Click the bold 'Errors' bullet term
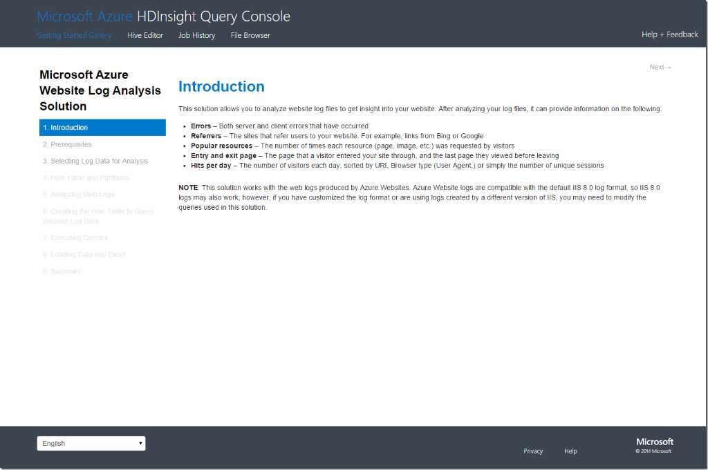This screenshot has width=708, height=470. pos(201,126)
